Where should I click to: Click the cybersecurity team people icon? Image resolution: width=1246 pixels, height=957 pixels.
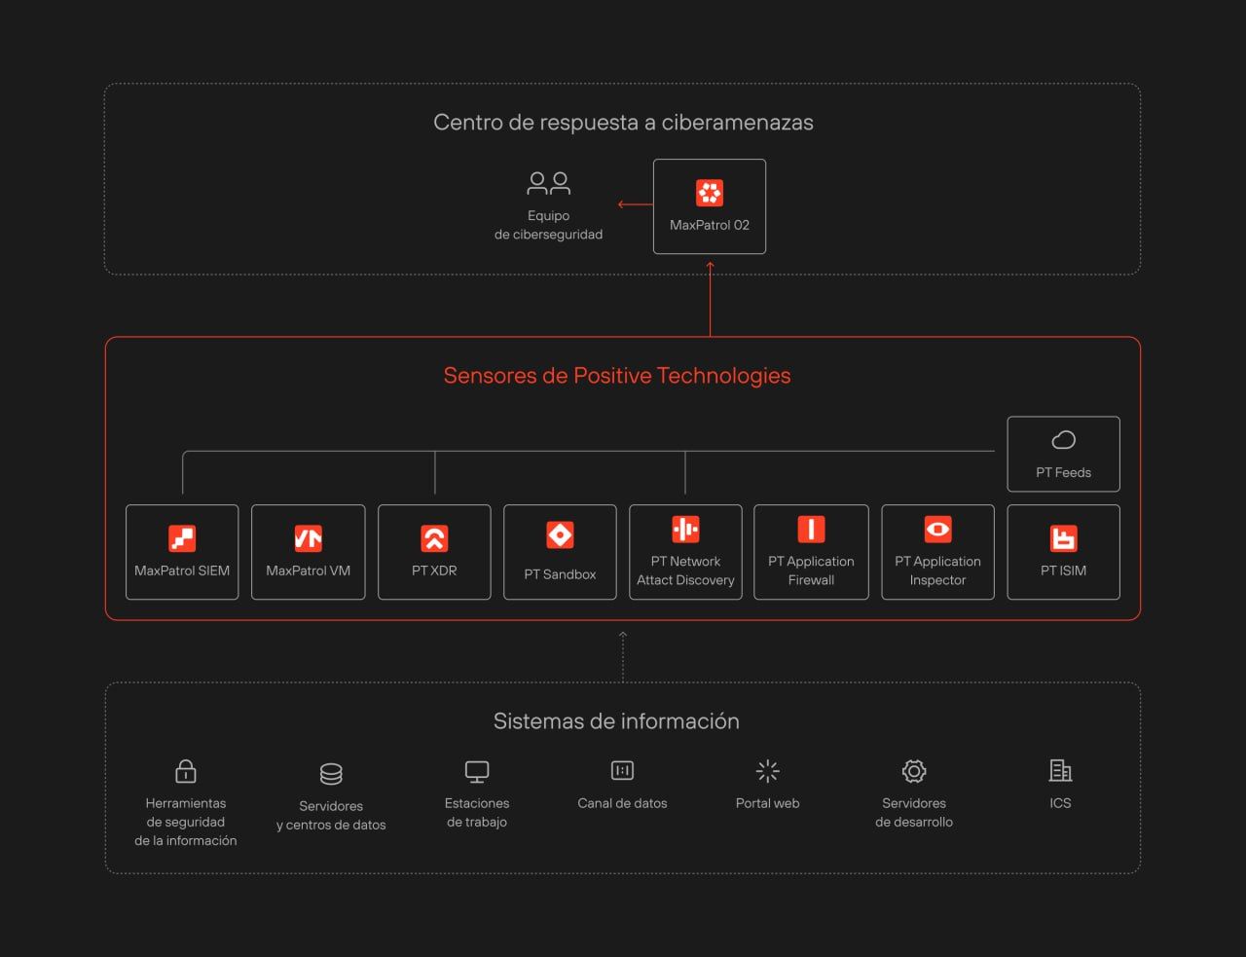[549, 183]
